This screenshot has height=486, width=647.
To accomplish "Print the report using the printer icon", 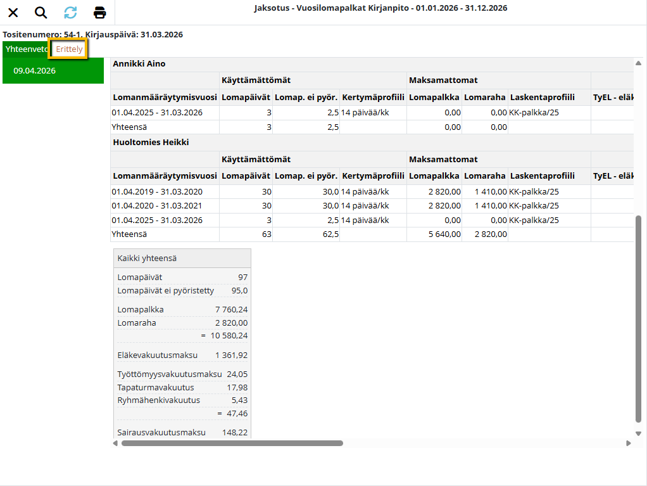I will coord(99,13).
